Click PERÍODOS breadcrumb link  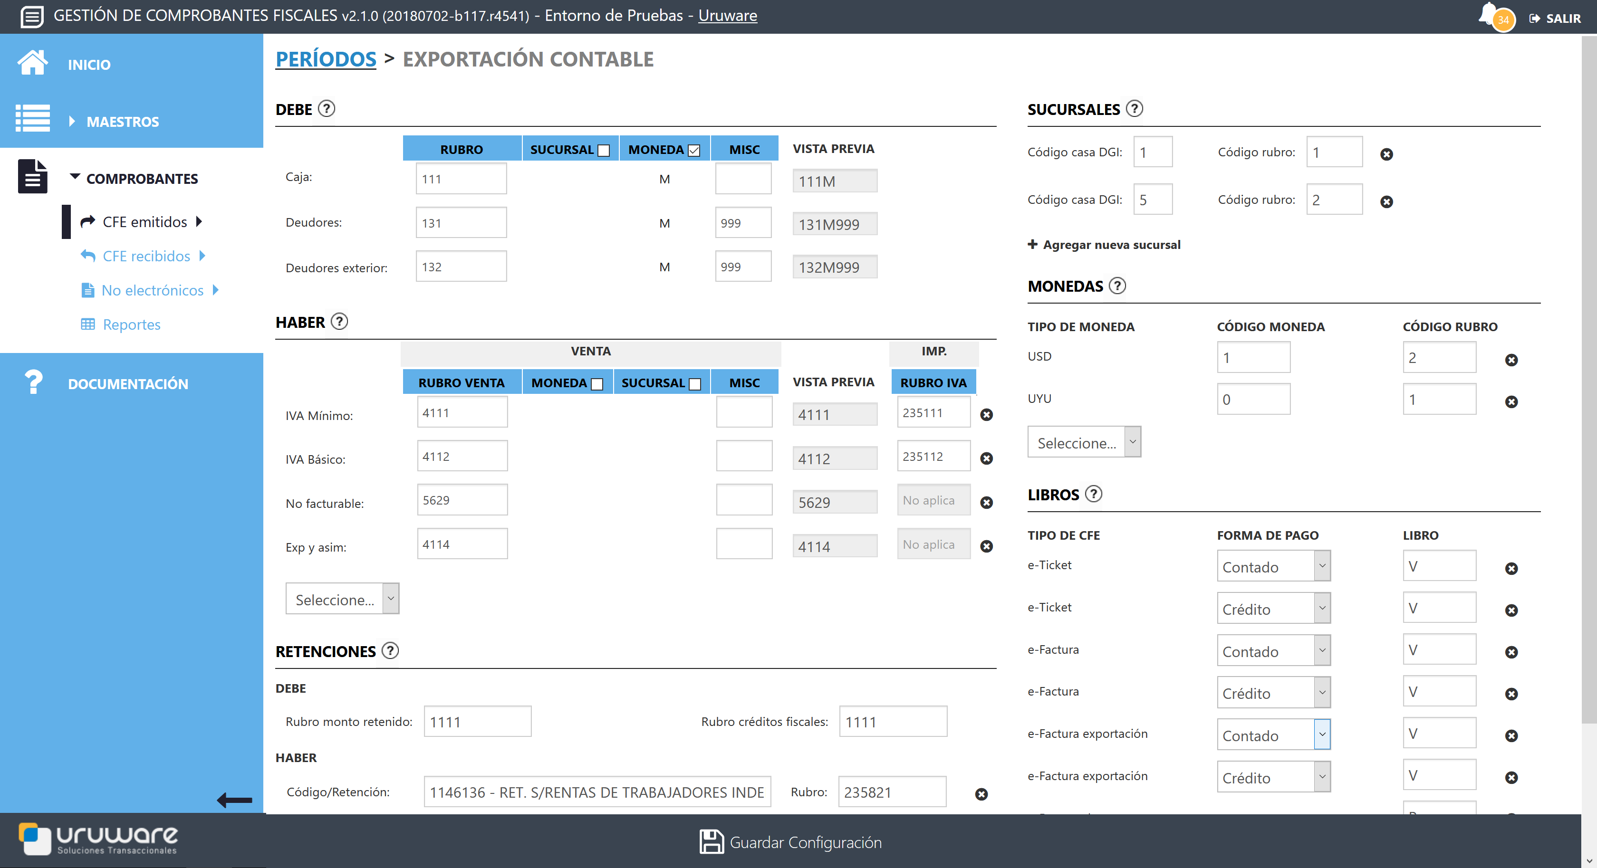(x=326, y=59)
